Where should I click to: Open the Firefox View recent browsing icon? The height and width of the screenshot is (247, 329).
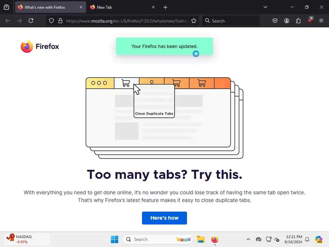6,7
